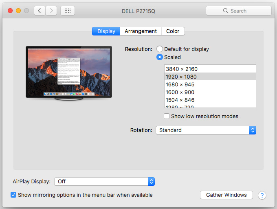Uncheck Show mirroring options in menu bar
The width and height of the screenshot is (277, 209).
pos(13,195)
